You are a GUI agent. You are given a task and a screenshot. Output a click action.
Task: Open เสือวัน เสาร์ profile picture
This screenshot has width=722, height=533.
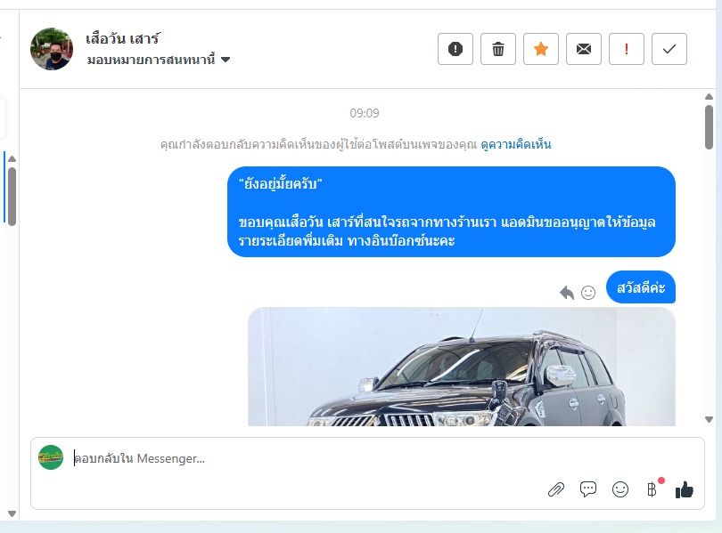coord(52,49)
